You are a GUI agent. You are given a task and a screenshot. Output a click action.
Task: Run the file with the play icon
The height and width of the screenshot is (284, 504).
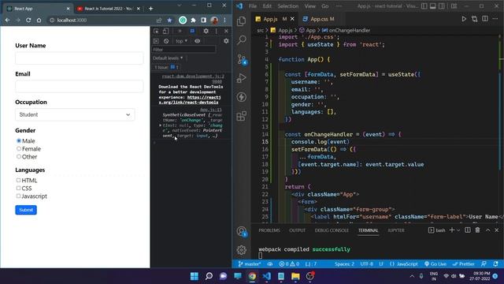(464, 19)
